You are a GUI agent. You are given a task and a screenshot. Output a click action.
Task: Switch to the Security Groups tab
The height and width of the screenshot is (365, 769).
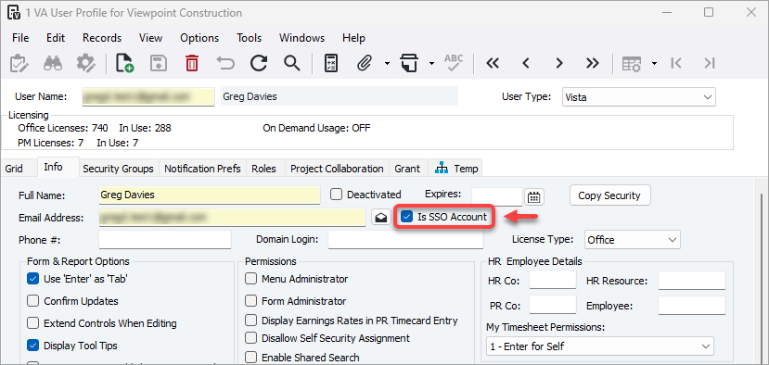[x=118, y=169]
